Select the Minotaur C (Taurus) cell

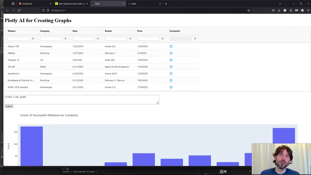click(x=115, y=81)
